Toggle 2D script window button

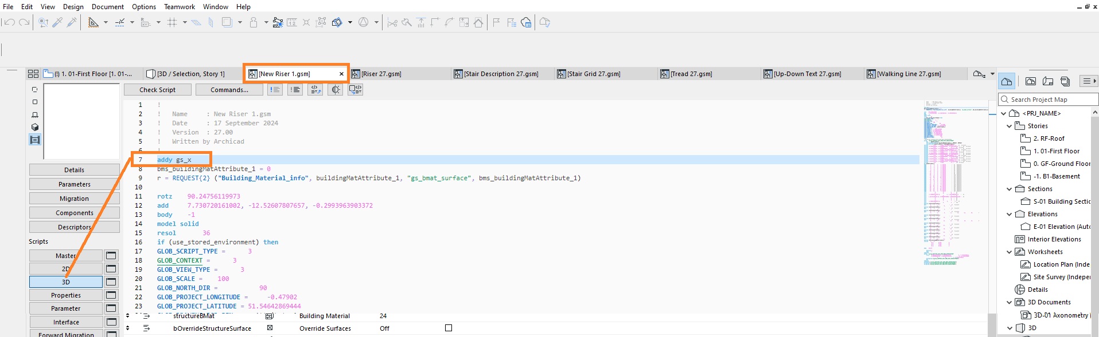tap(111, 268)
